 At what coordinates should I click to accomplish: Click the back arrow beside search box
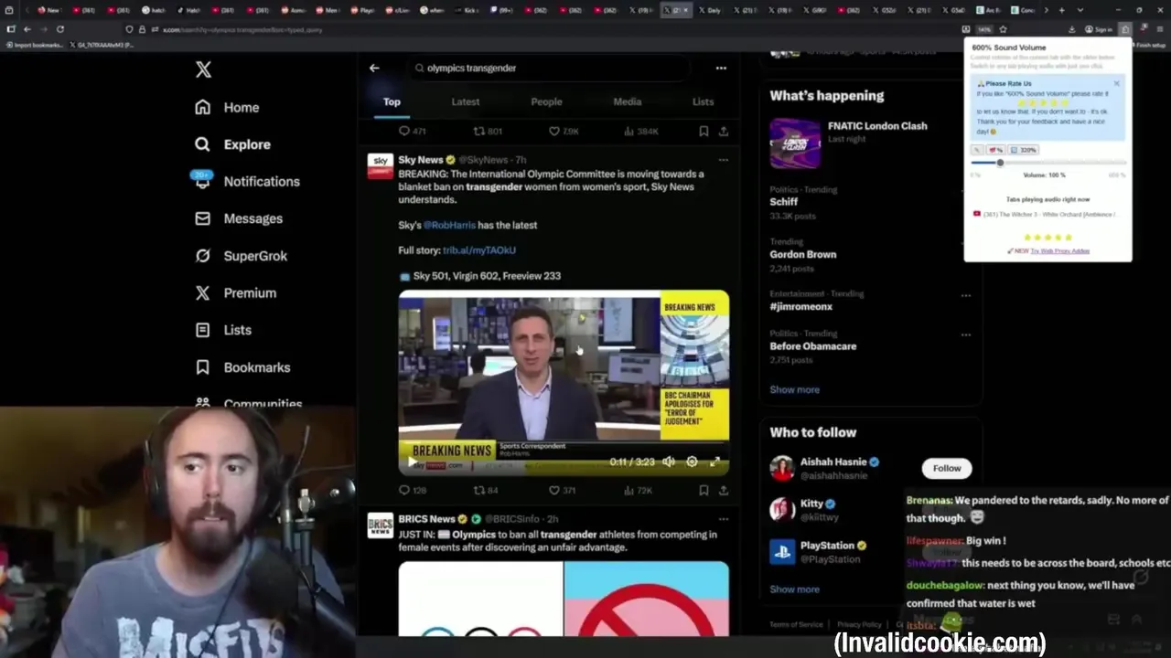374,68
